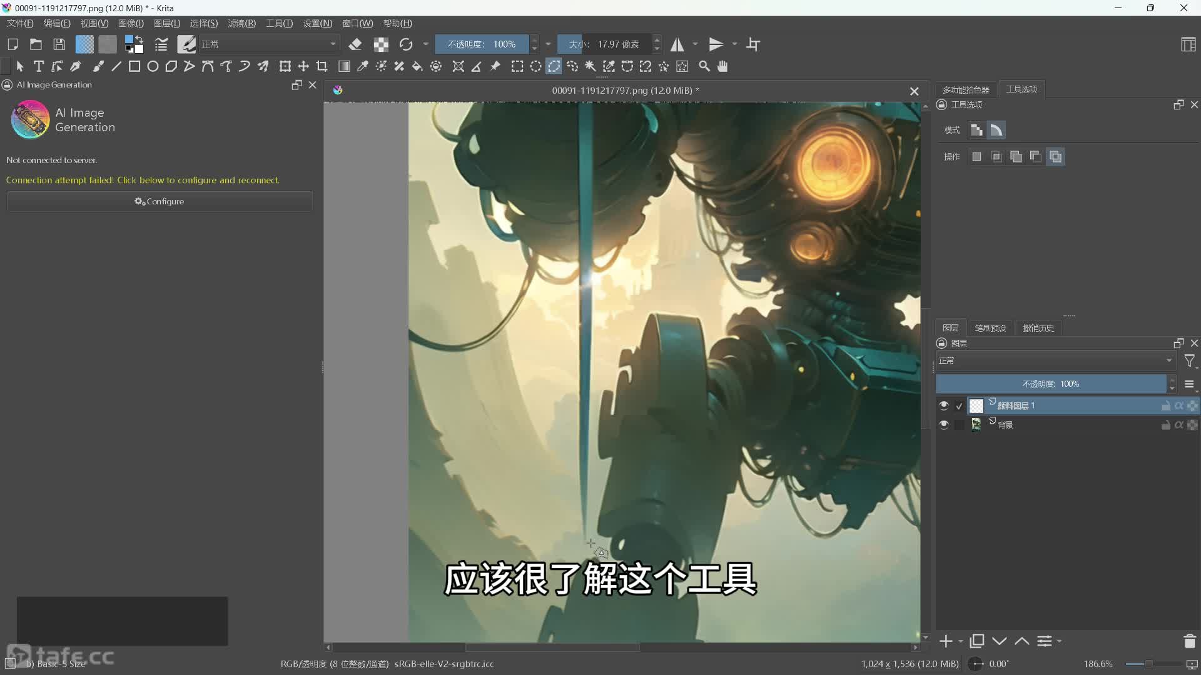Screen dimensions: 1201x675
Task: Select the Polygonal Selection tool
Action: tap(554, 66)
